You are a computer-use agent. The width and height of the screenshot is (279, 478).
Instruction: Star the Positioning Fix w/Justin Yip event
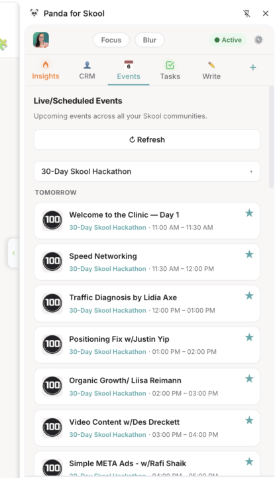coord(249,337)
